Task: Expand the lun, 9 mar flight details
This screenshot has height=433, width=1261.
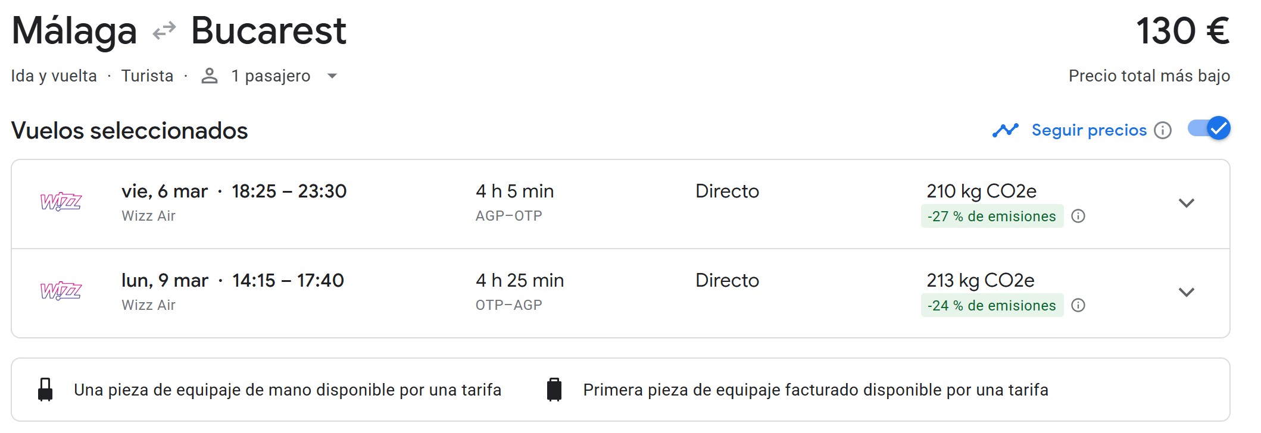Action: tap(1186, 292)
